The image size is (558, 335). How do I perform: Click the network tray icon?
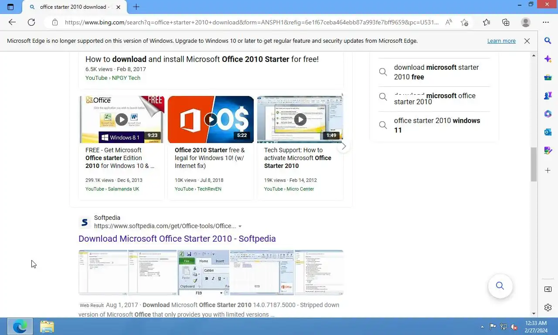tap(504, 327)
